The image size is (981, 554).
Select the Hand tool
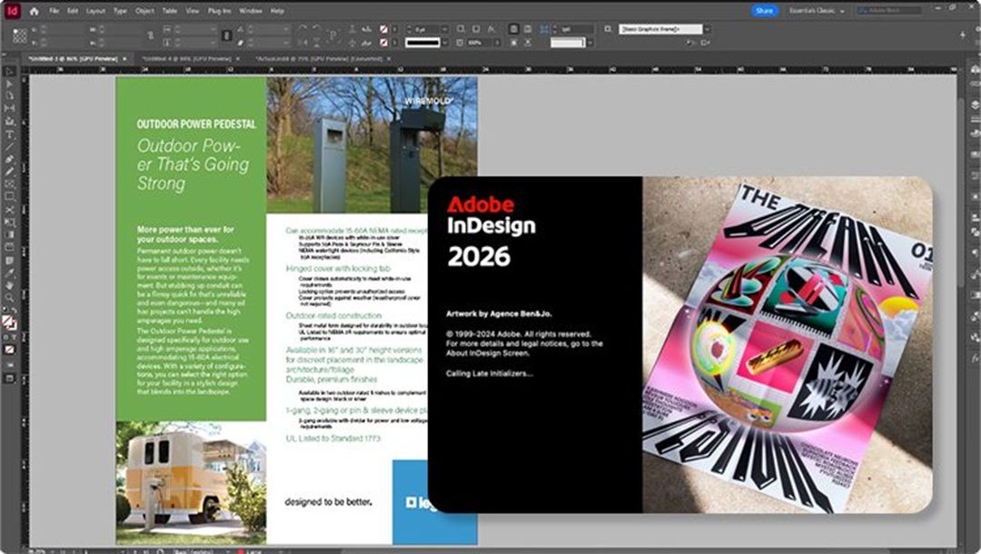pos(10,284)
